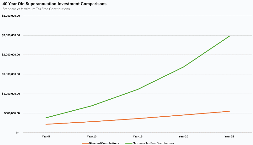
Task: Select the 'Year 25' x-axis label
Action: click(229, 136)
